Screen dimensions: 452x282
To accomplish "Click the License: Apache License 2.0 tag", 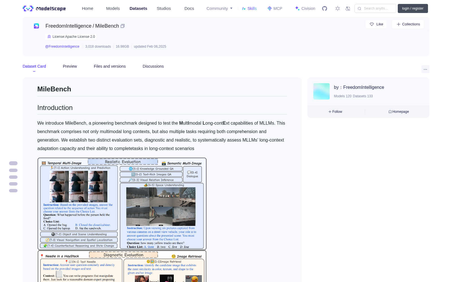I will click(71, 37).
